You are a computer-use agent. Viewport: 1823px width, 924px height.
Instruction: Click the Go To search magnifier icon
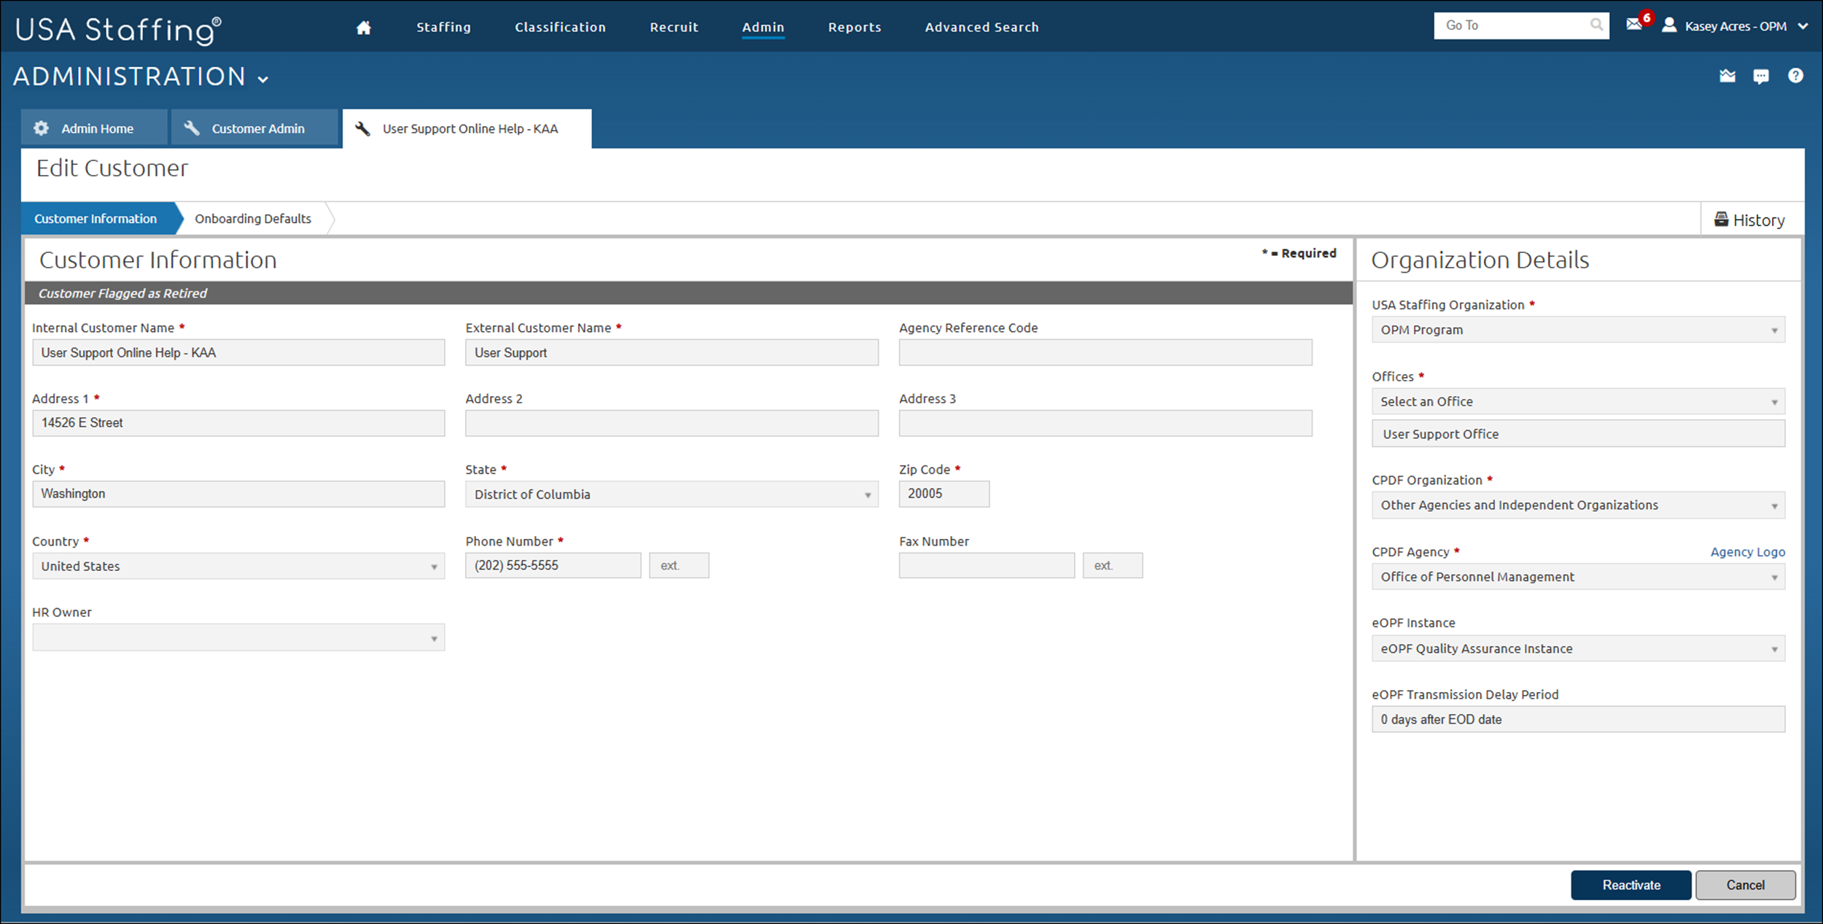pyautogui.click(x=1596, y=26)
